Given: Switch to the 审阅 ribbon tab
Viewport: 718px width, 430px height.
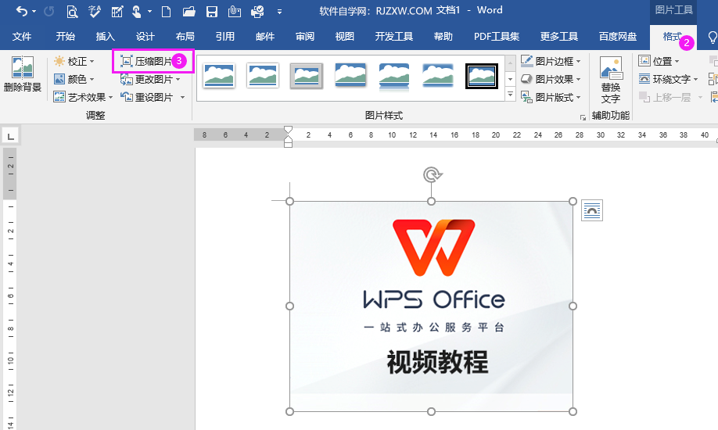Looking at the screenshot, I should tap(305, 37).
